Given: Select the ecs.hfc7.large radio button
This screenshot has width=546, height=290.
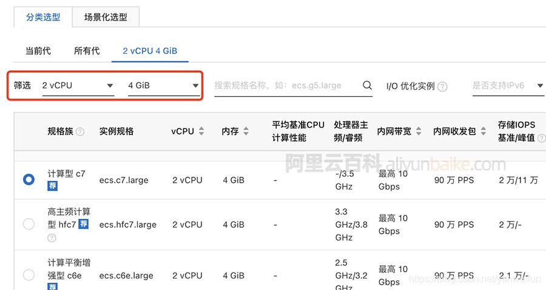Looking at the screenshot, I should pyautogui.click(x=29, y=224).
